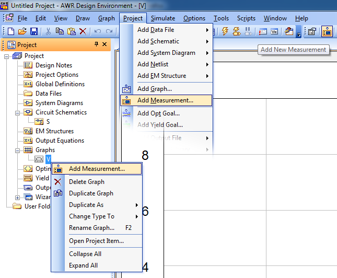
Task: Click the AWR icon left of File menu
Action: [9, 18]
